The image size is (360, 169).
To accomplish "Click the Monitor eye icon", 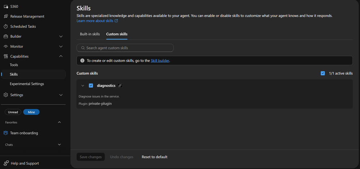I will [x=6, y=46].
